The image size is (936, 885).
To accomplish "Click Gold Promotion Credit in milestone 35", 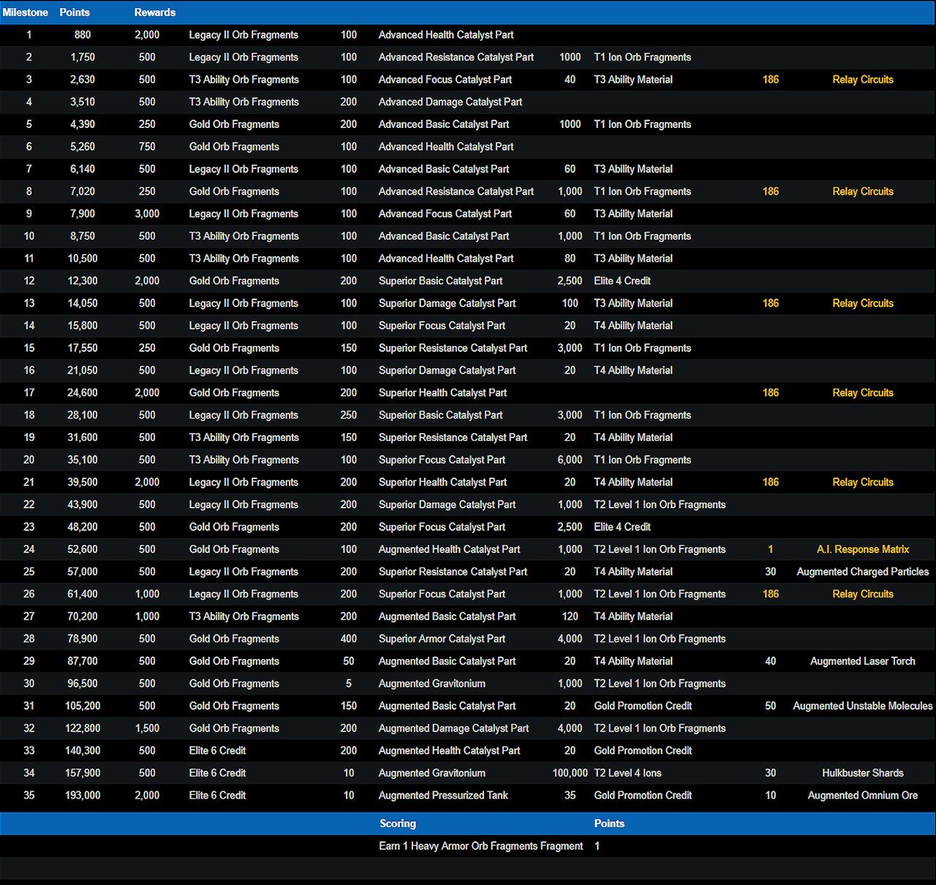I will (643, 795).
